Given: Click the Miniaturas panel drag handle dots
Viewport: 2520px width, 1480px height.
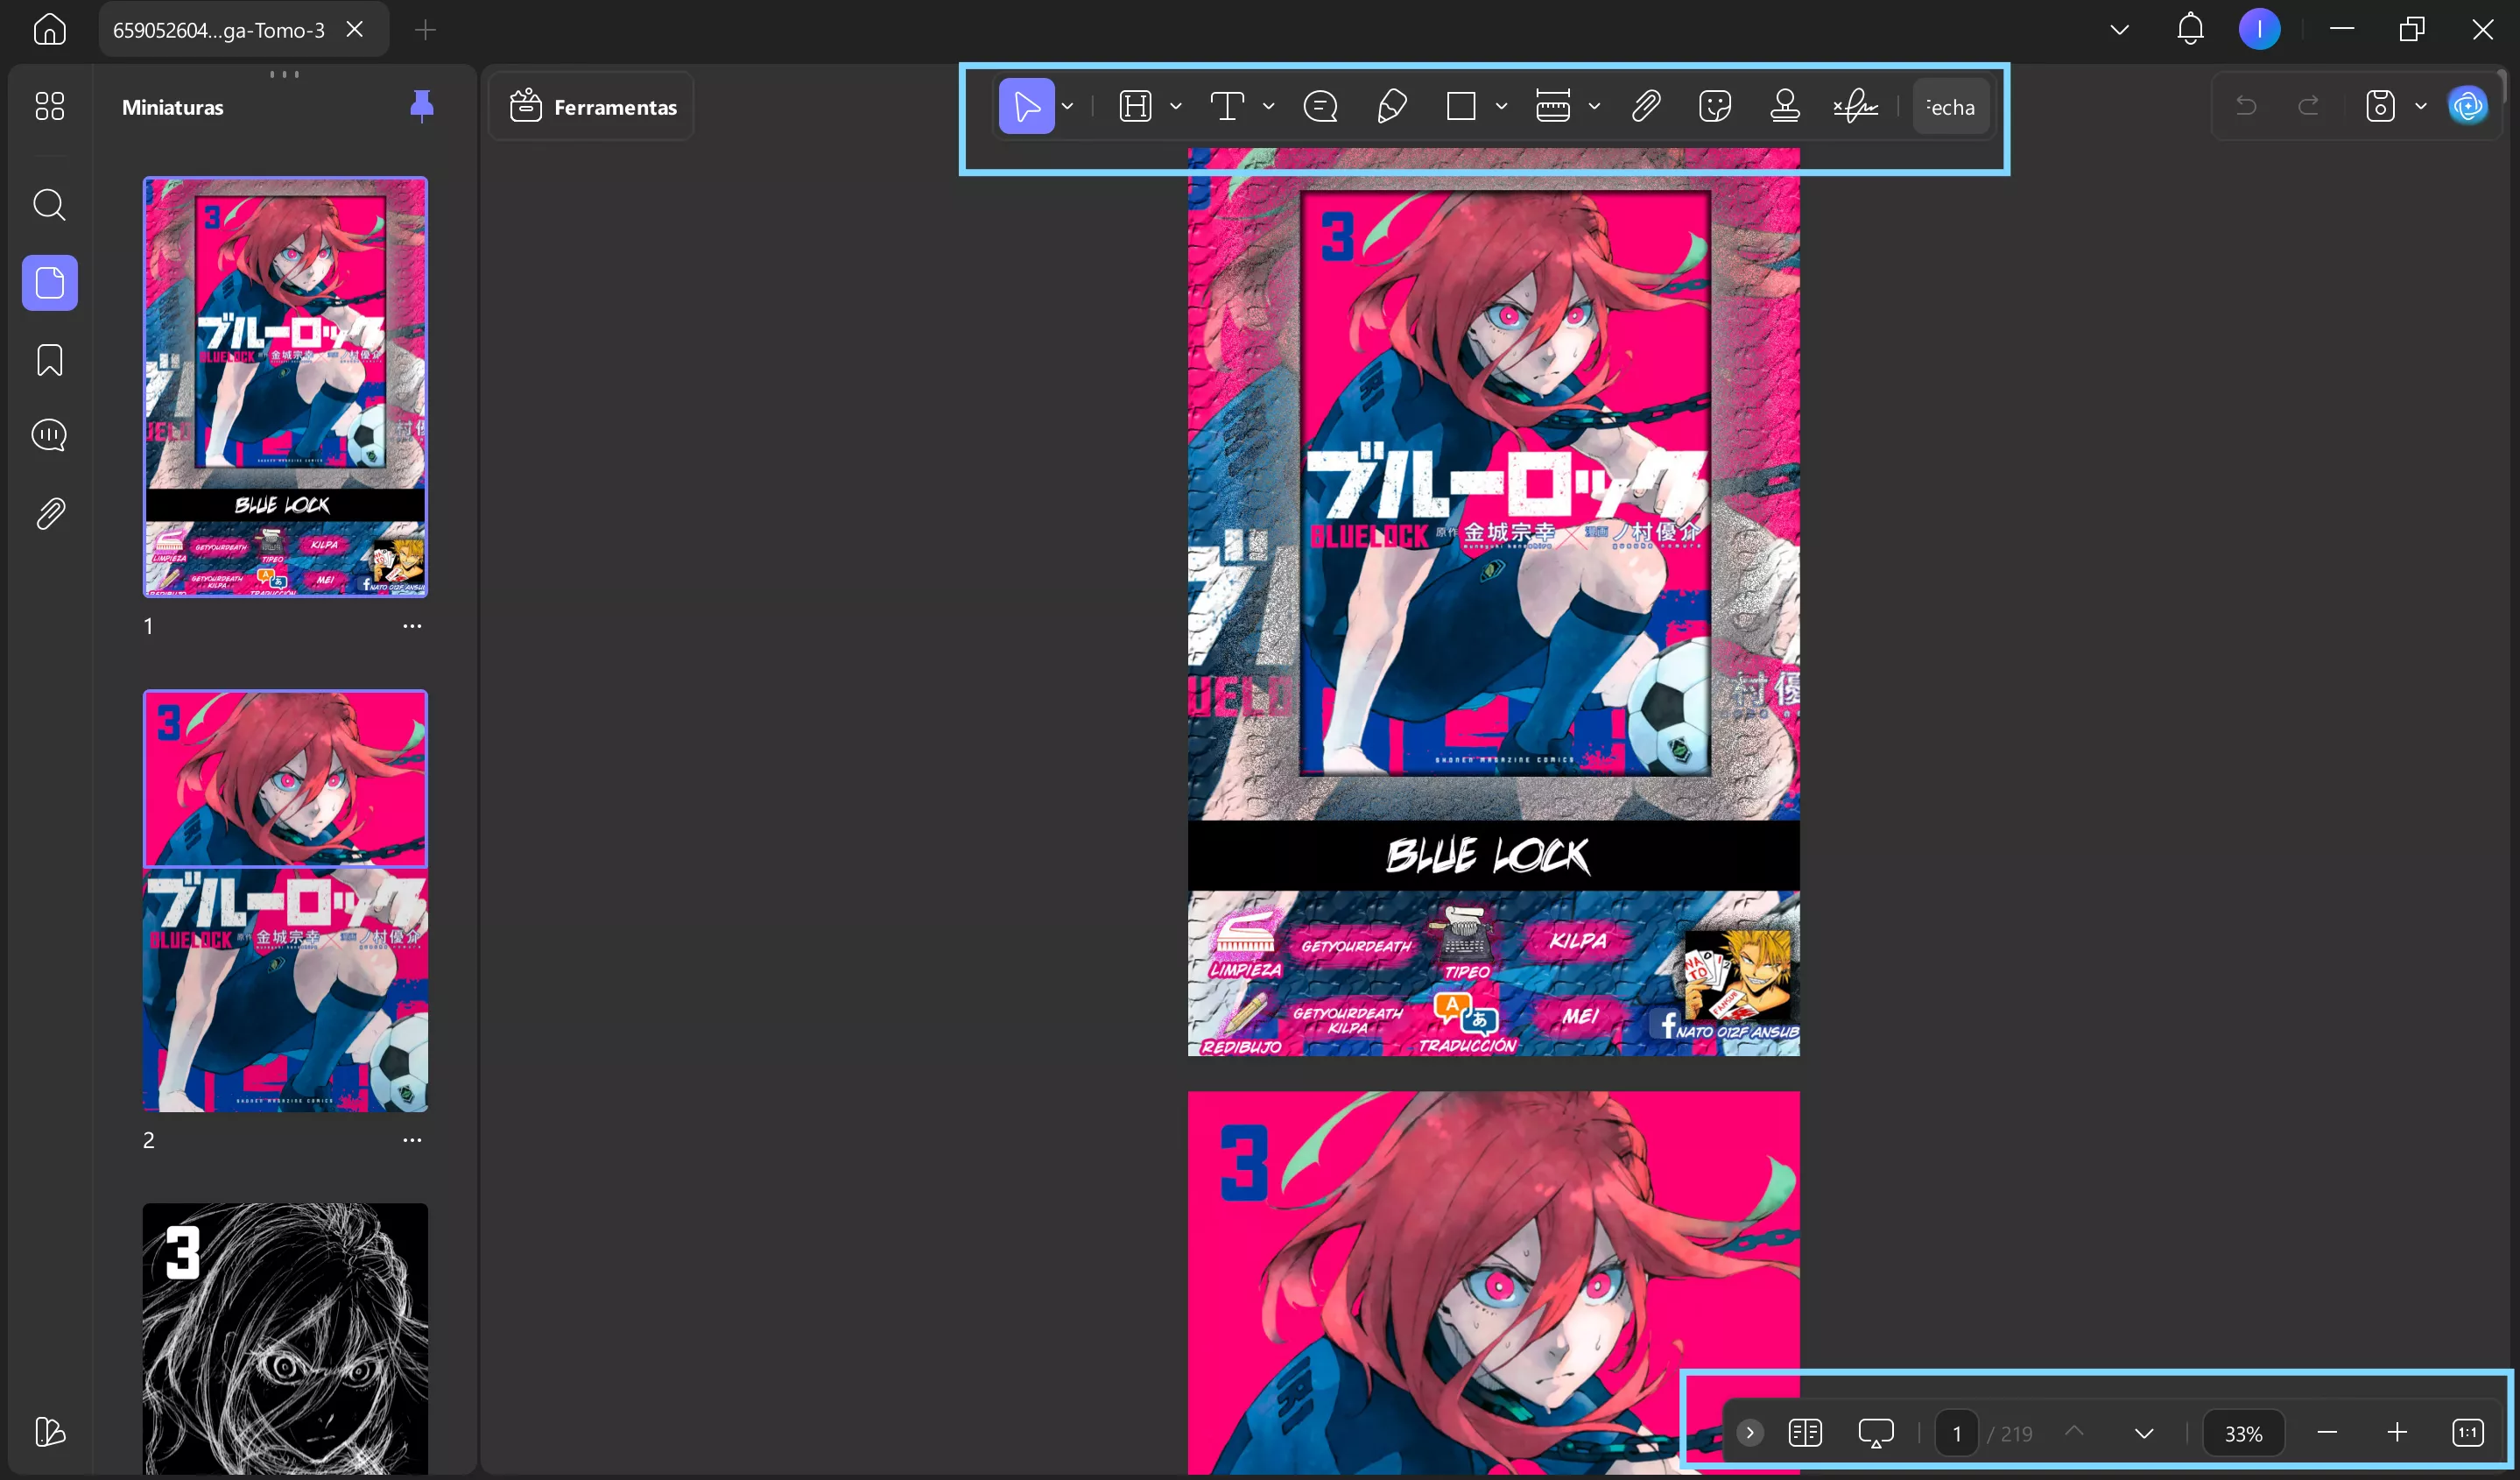Looking at the screenshot, I should pos(284,74).
